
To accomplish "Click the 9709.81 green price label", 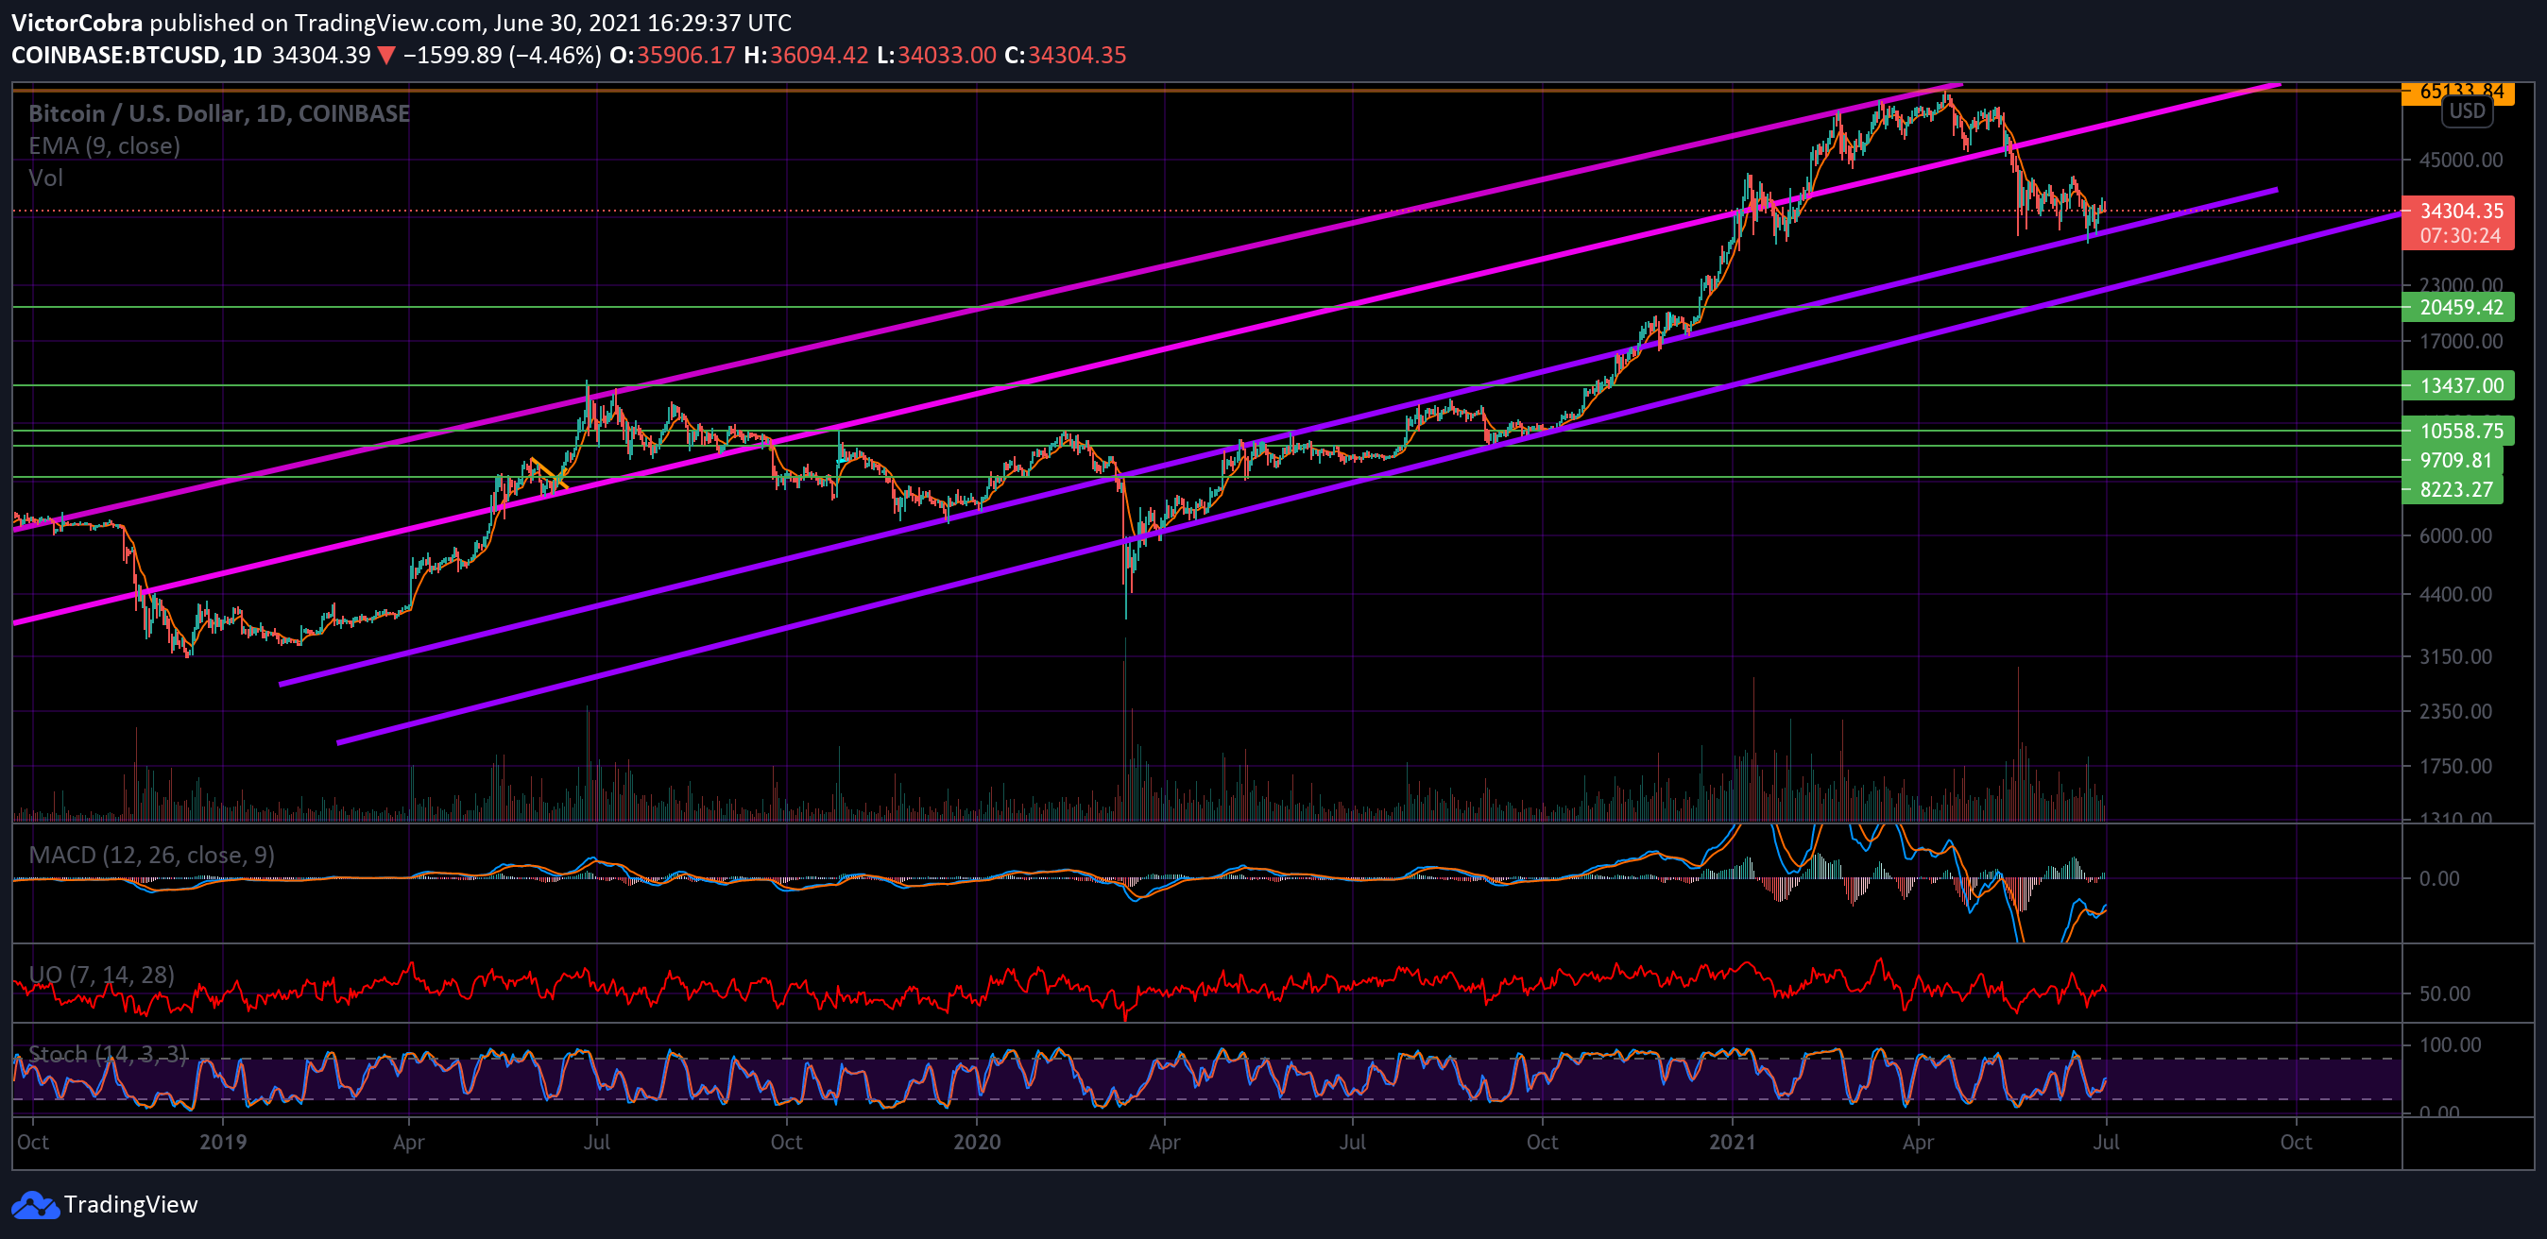I will pos(2453,461).
